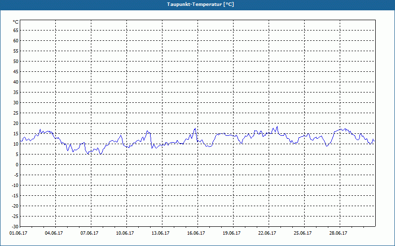This screenshot has height=246, width=395.
Task: Click the 25.06.17 date label
Action: (x=303, y=233)
